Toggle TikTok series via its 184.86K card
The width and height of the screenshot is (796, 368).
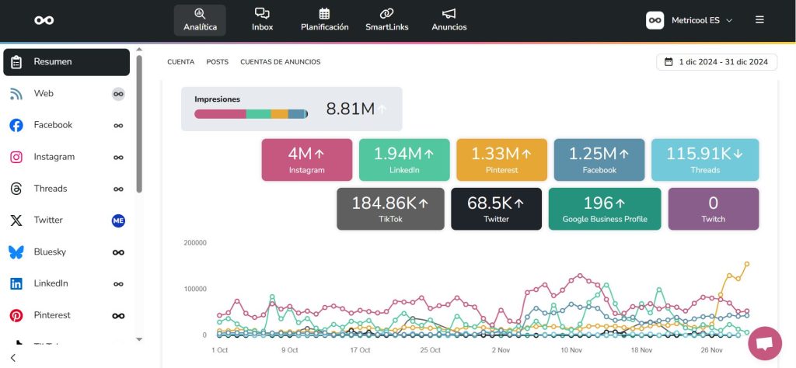click(x=390, y=209)
